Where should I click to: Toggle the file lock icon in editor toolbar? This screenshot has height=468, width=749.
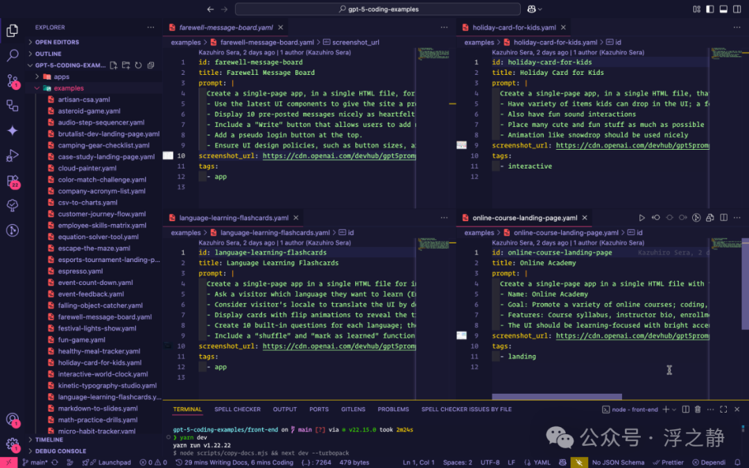[710, 218]
